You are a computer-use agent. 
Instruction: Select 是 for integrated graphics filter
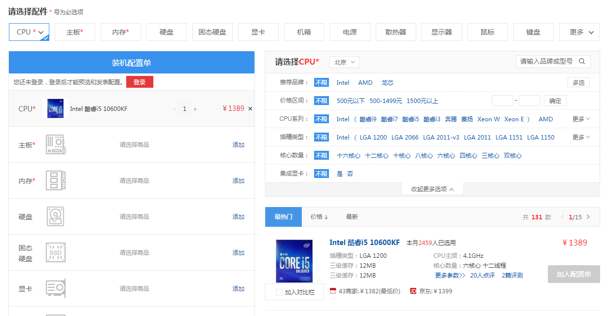pyautogui.click(x=339, y=174)
